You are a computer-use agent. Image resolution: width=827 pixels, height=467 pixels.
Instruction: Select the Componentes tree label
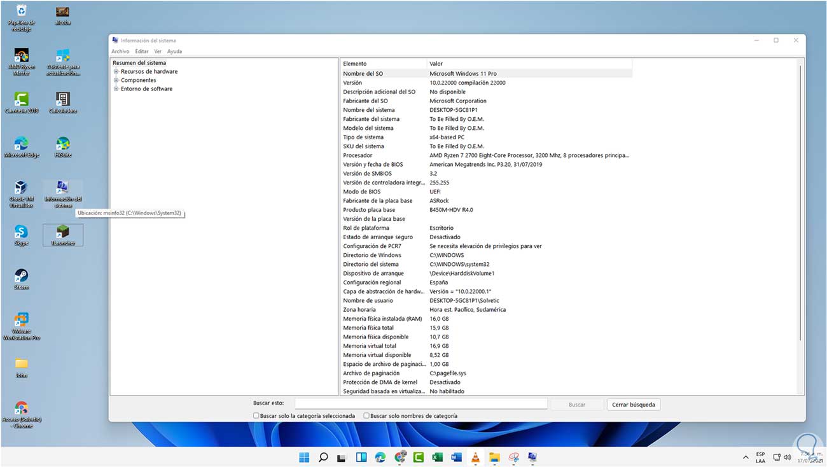pos(139,80)
